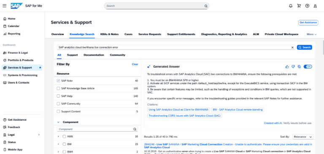Check the SAP Help filter
This screenshot has width=324, height=154.
pos(58,96)
